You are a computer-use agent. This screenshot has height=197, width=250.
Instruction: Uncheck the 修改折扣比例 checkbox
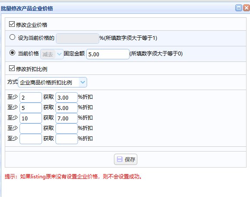pos(12,68)
